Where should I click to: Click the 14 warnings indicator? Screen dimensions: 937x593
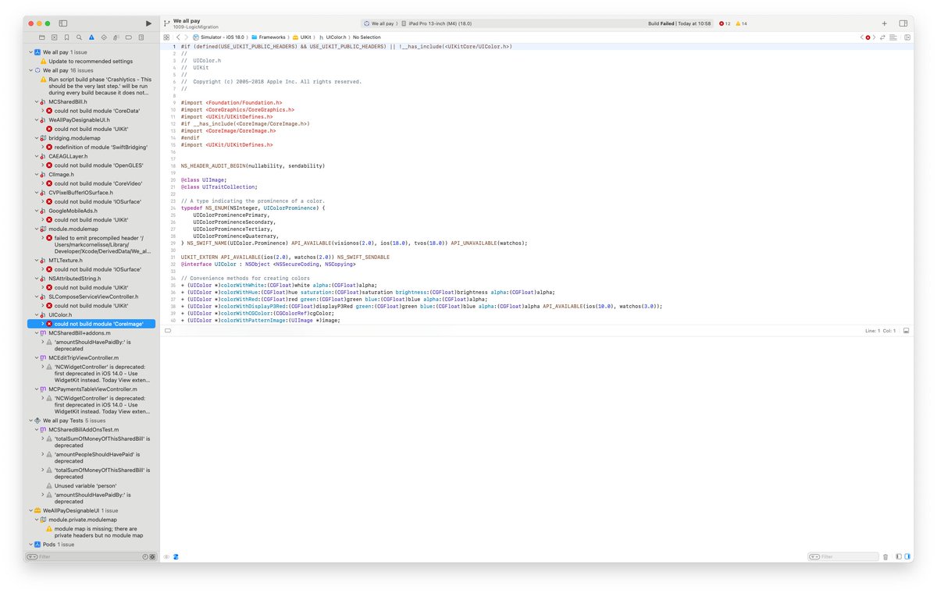click(741, 23)
